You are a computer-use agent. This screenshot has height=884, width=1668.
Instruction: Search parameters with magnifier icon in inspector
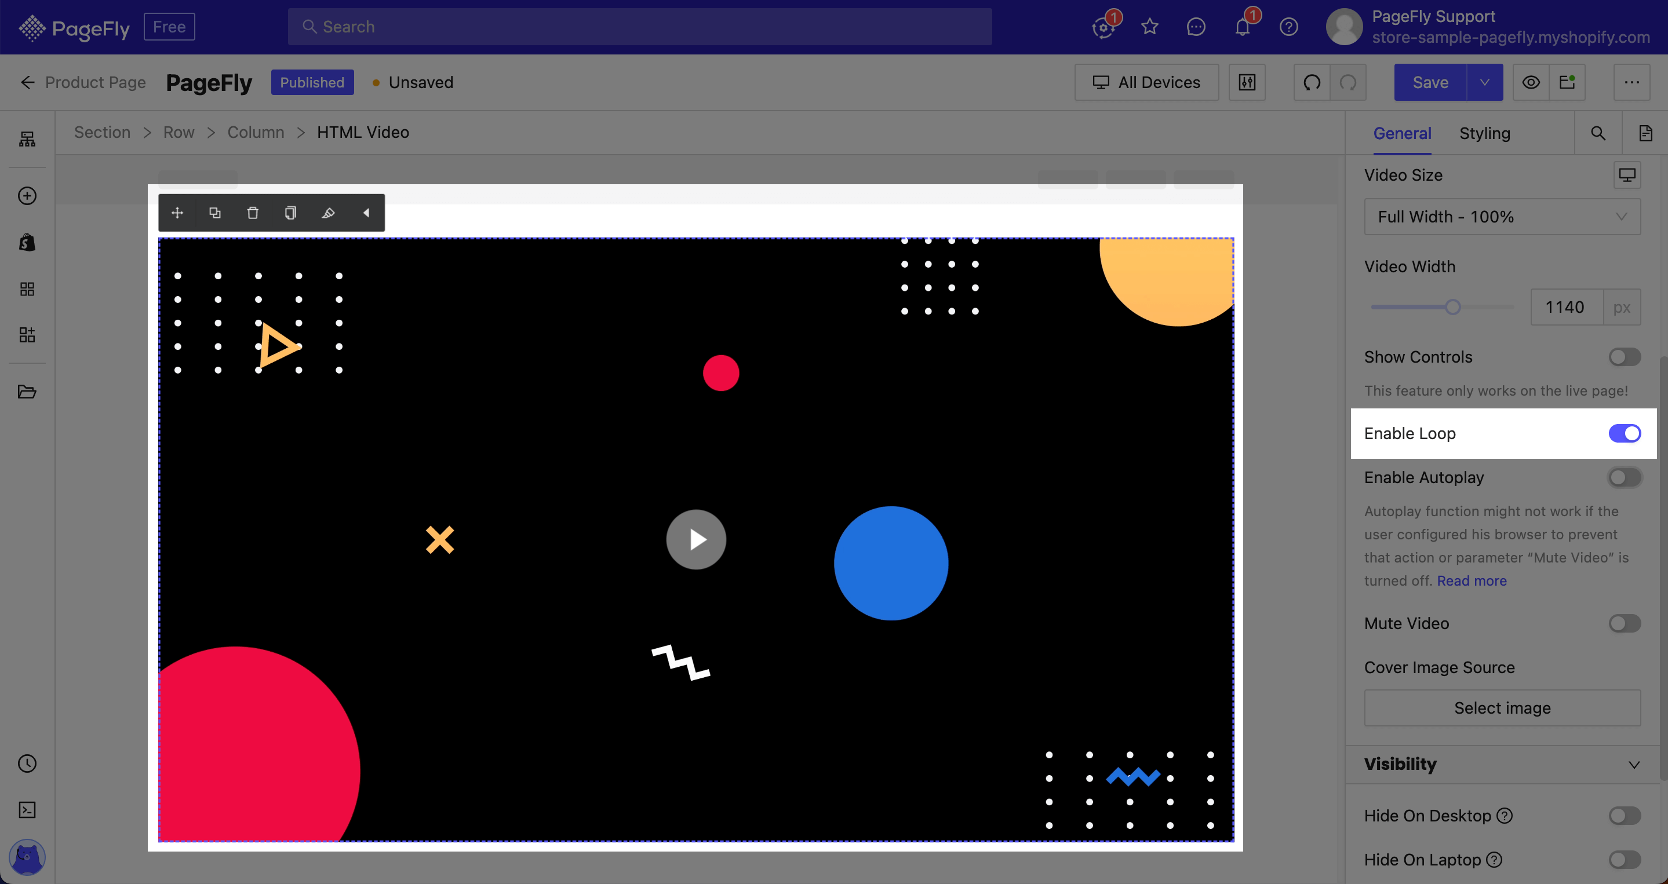pos(1598,133)
